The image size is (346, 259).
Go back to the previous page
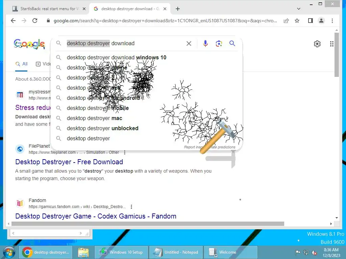coord(13,21)
